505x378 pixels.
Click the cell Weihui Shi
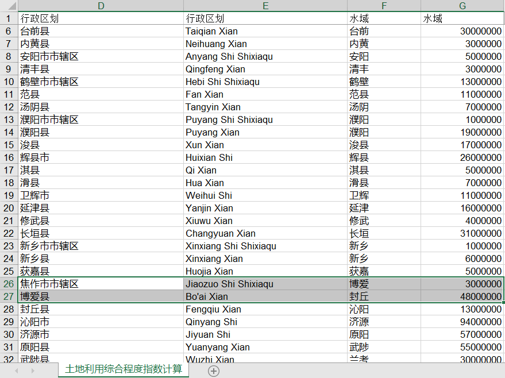[265, 195]
